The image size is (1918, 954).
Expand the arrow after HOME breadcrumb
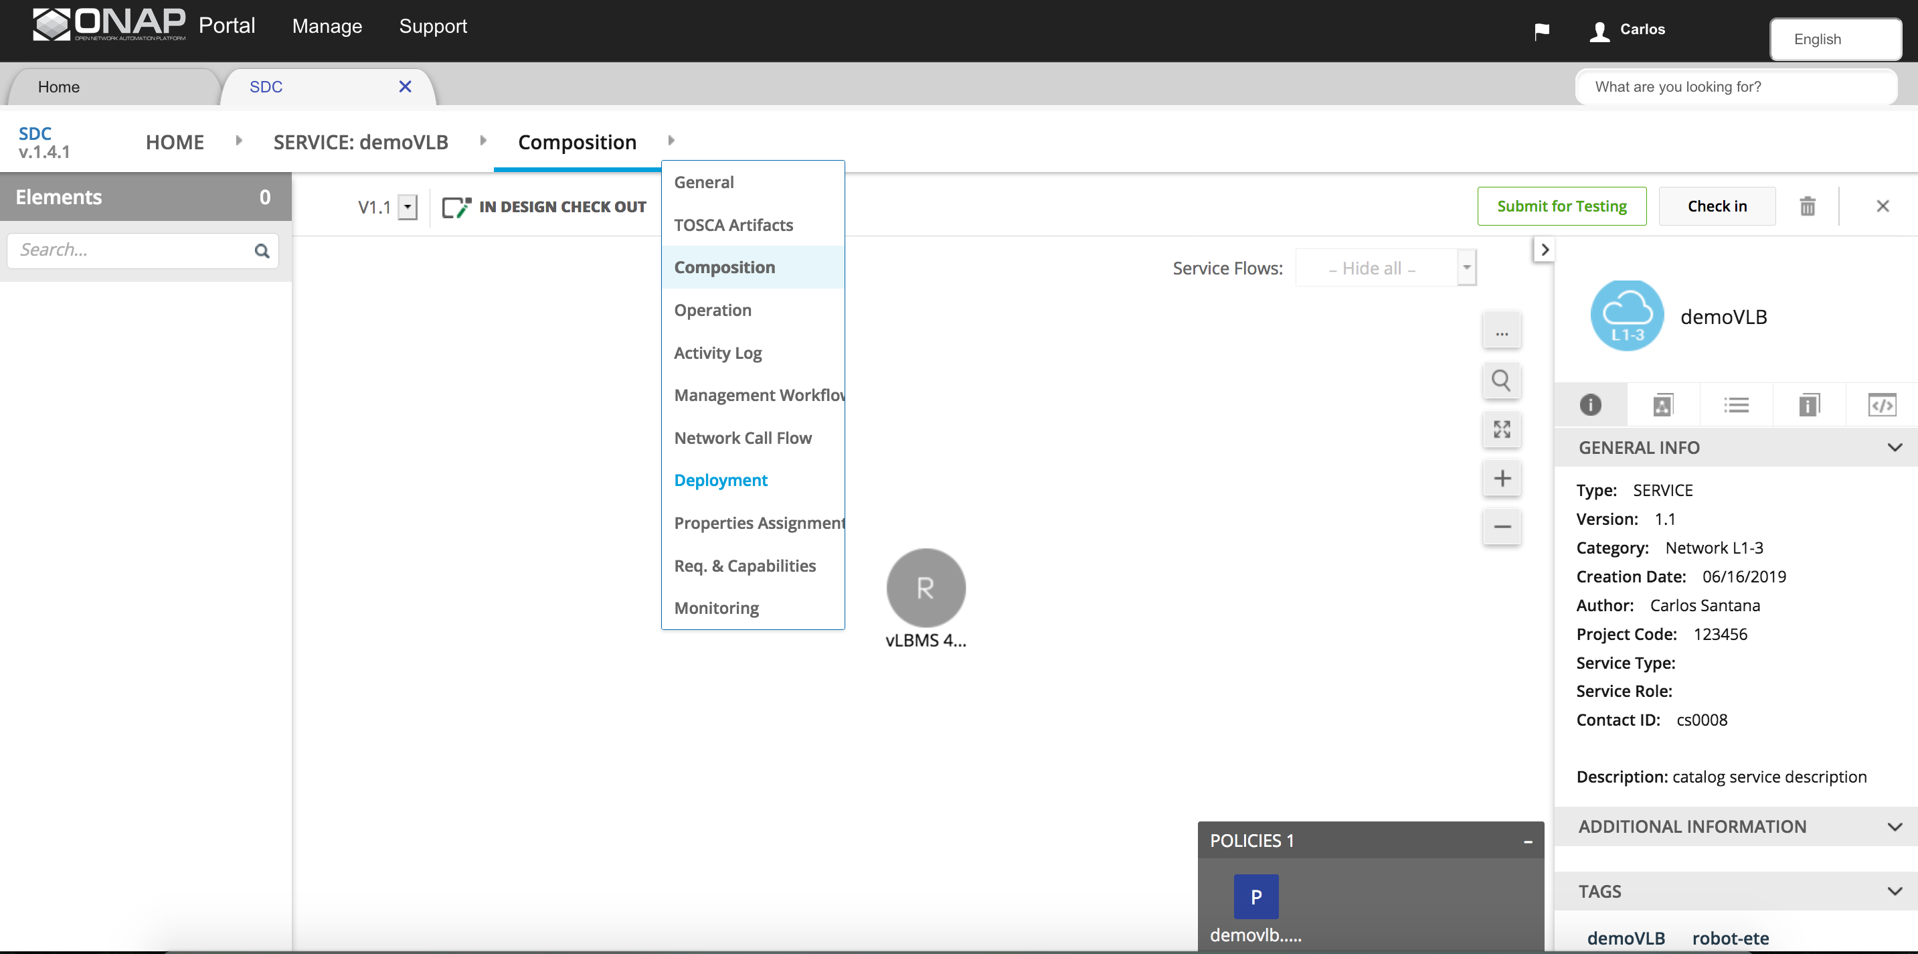coord(239,141)
